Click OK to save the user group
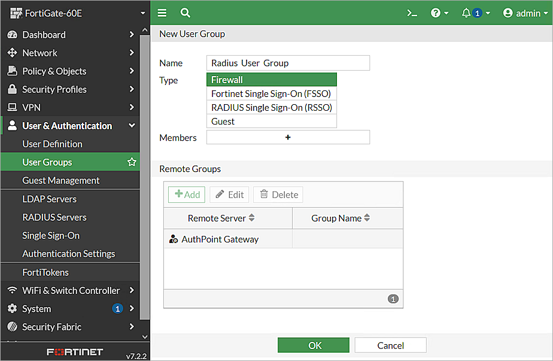This screenshot has height=361, width=553. pos(313,345)
